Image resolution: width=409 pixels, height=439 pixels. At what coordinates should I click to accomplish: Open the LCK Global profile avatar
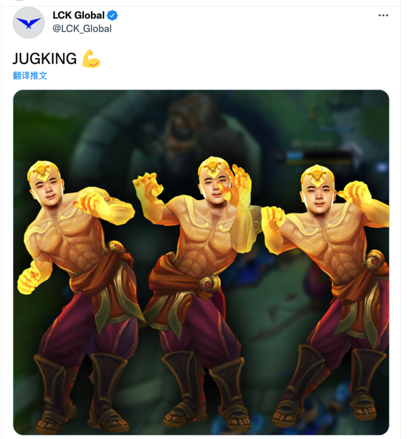coord(29,23)
